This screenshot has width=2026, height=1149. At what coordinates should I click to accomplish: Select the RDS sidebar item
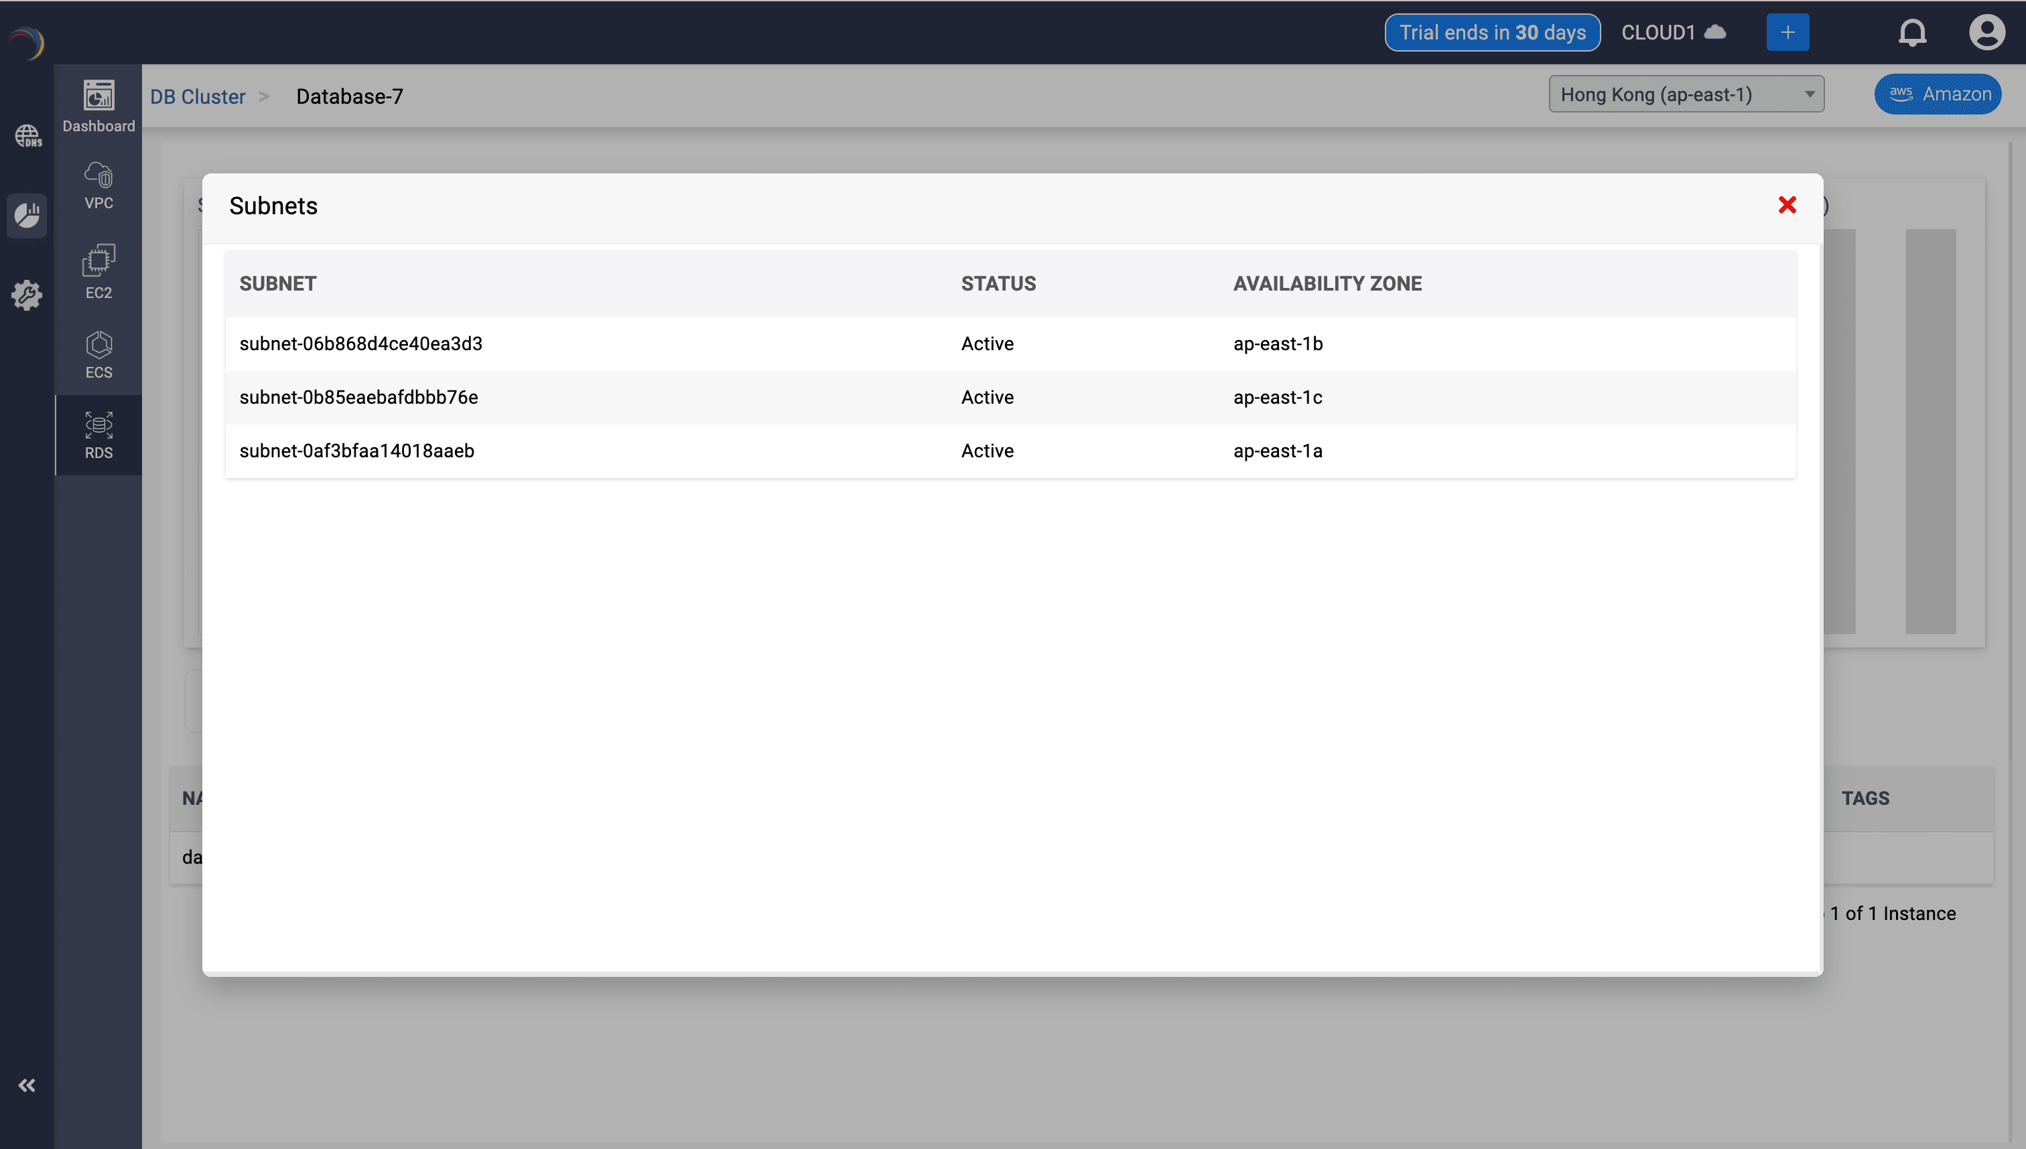98,435
